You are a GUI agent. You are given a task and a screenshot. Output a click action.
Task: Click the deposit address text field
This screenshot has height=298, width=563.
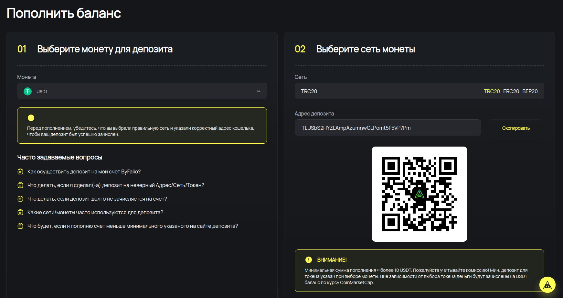388,128
